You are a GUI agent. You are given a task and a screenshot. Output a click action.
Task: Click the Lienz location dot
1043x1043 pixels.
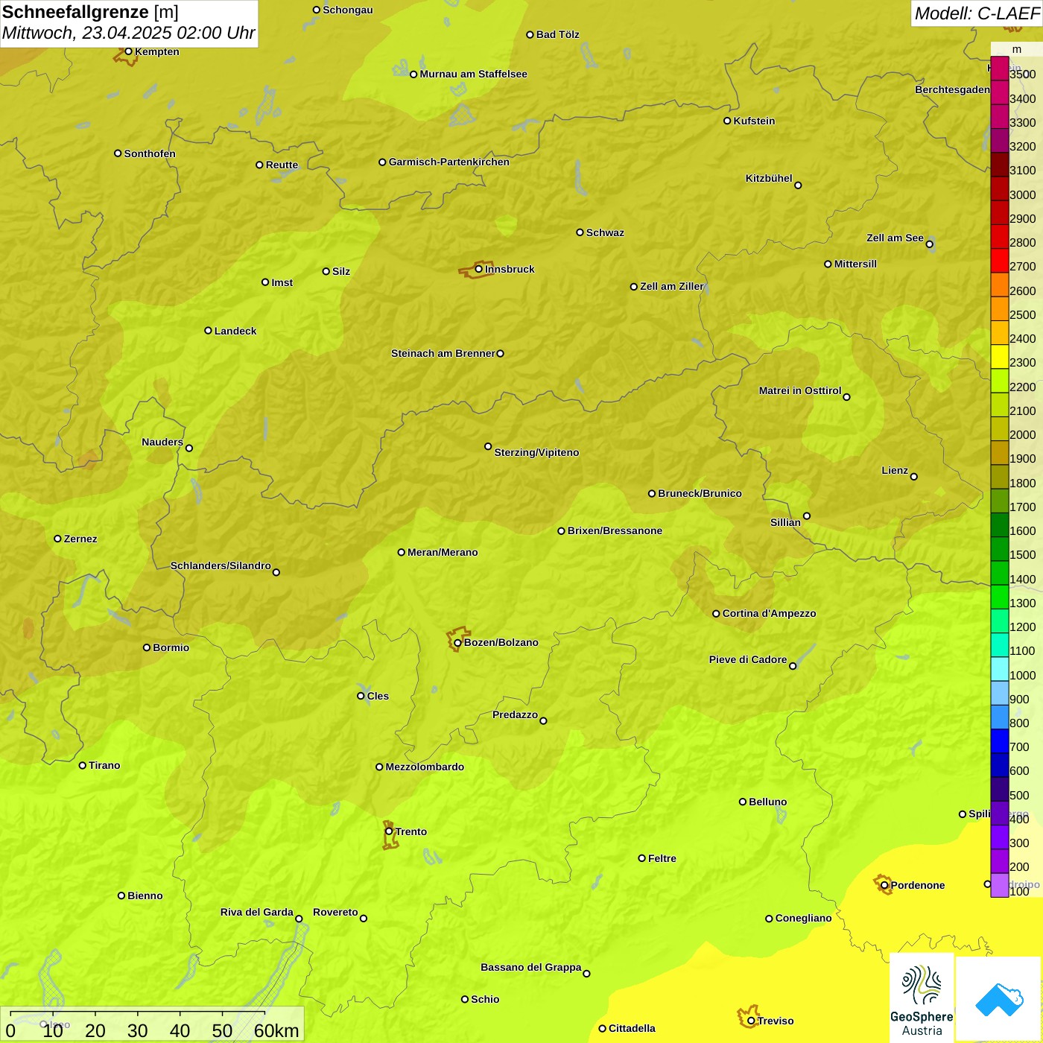coord(914,476)
